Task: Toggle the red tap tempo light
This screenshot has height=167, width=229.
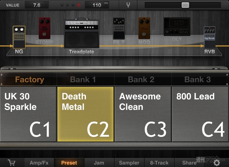Action: point(79,5)
